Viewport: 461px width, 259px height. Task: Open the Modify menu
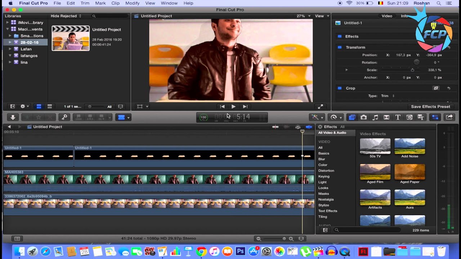(x=132, y=3)
